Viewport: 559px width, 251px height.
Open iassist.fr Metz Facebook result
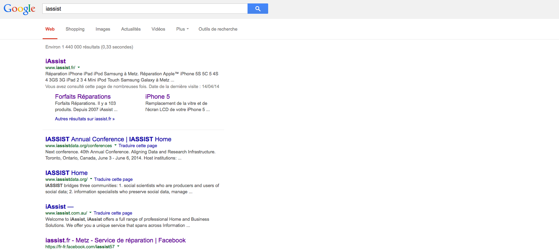(116, 240)
